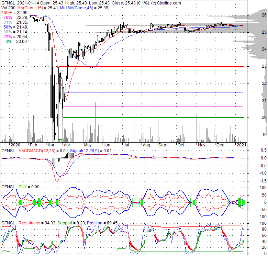268x256 pixels.
Task: Click the 100% = 22.99 Fibonacci label
Action: click(x=14, y=13)
